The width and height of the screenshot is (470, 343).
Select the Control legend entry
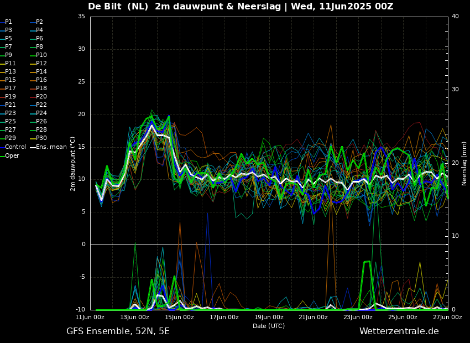pos(15,147)
